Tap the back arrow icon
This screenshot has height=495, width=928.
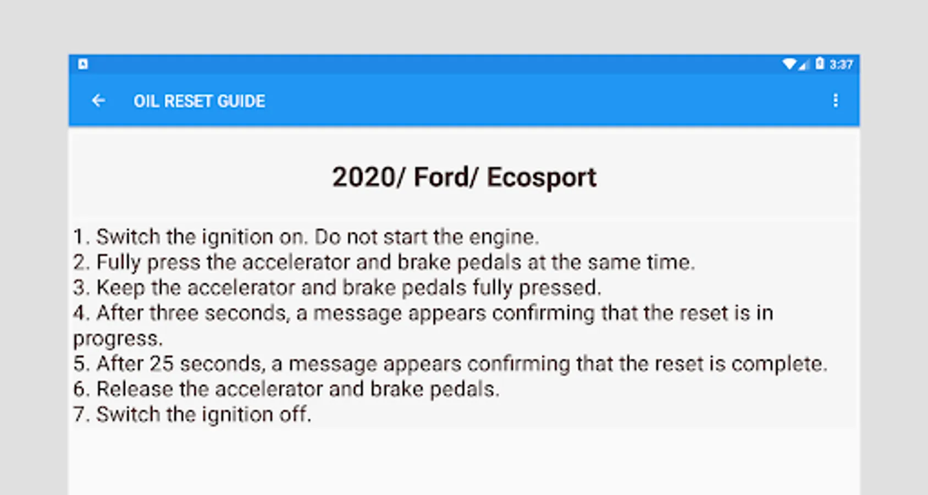tap(98, 101)
